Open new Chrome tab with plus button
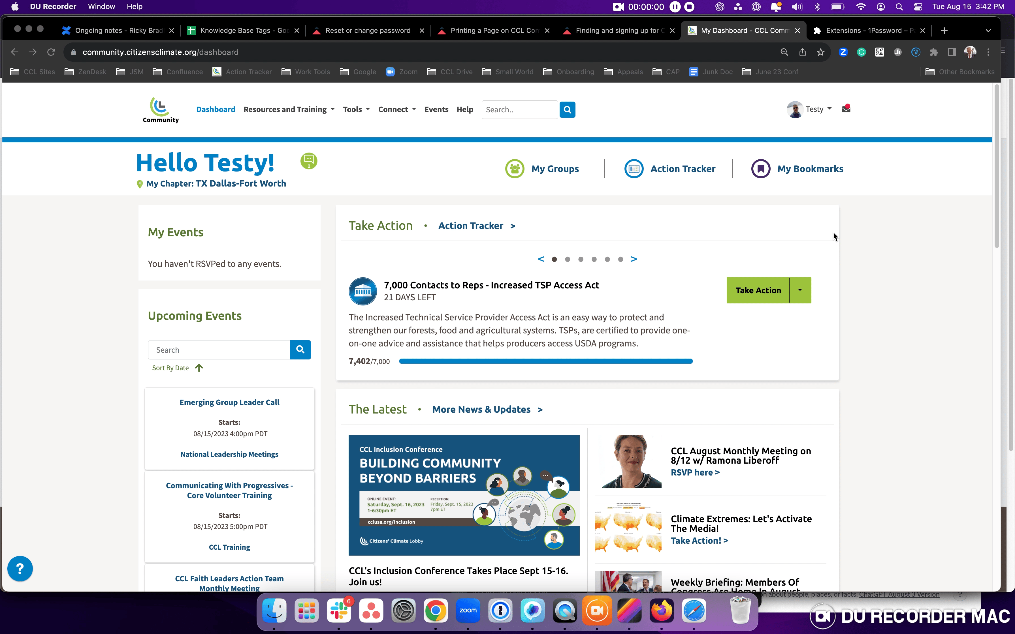 [944, 31]
